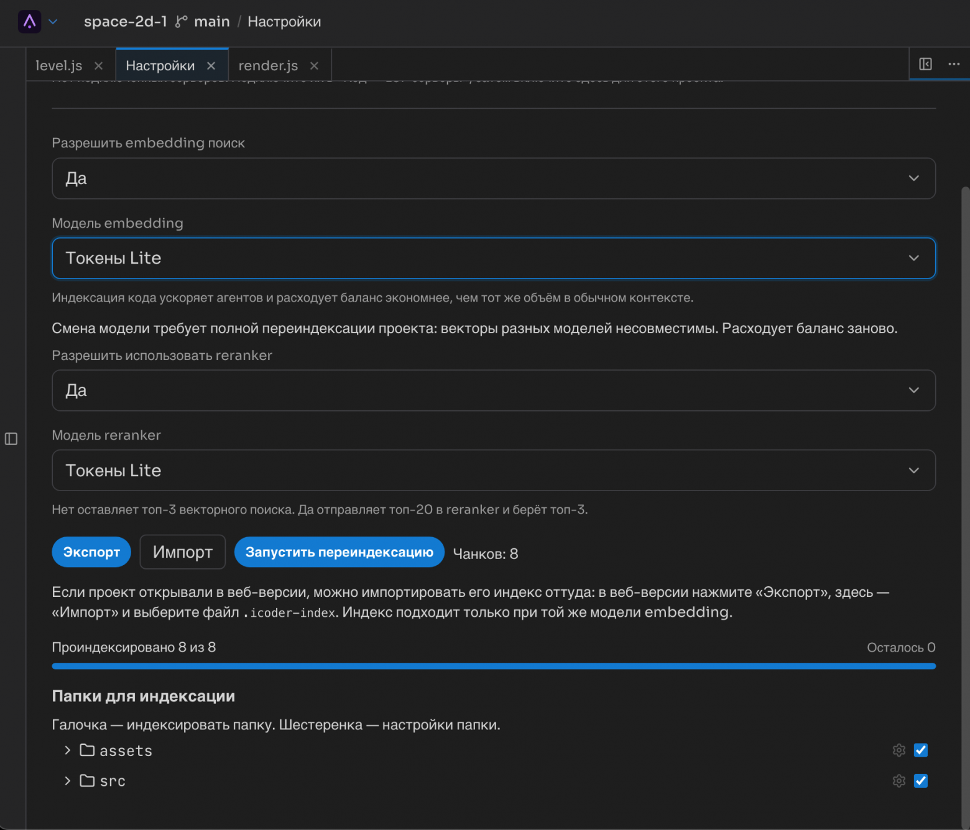
Task: Click the 'Папки для индексации' heading
Action: (144, 696)
